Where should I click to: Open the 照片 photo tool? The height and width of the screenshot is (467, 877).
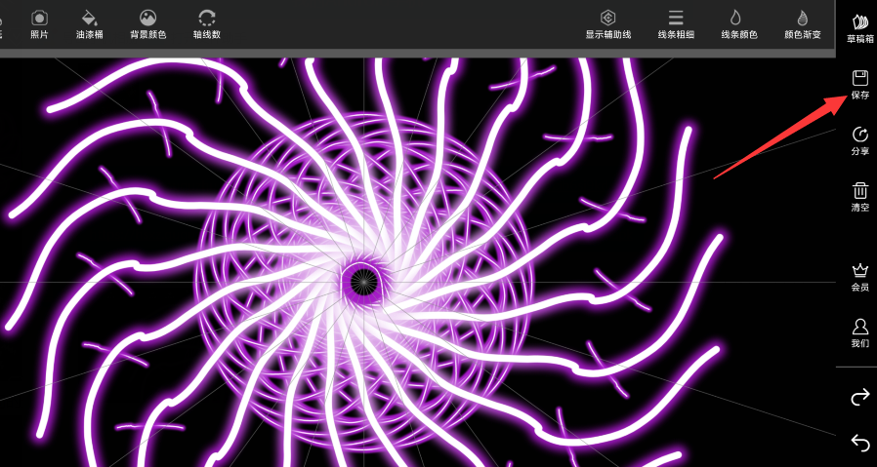point(39,24)
